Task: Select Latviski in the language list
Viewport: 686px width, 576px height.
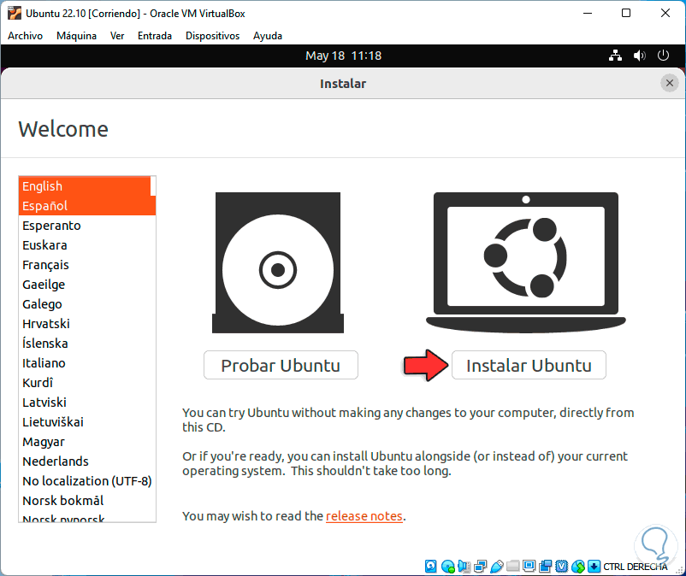Action: [x=87, y=403]
